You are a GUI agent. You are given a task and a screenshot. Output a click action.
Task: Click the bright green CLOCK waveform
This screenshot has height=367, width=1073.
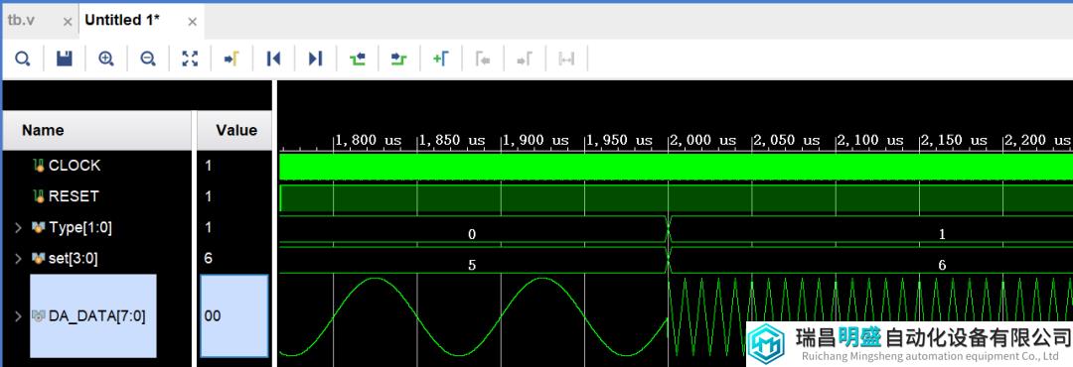677,167
